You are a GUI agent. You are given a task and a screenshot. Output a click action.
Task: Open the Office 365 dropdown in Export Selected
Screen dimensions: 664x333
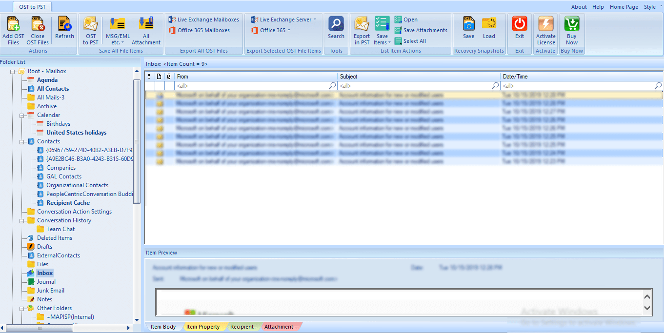pyautogui.click(x=271, y=30)
